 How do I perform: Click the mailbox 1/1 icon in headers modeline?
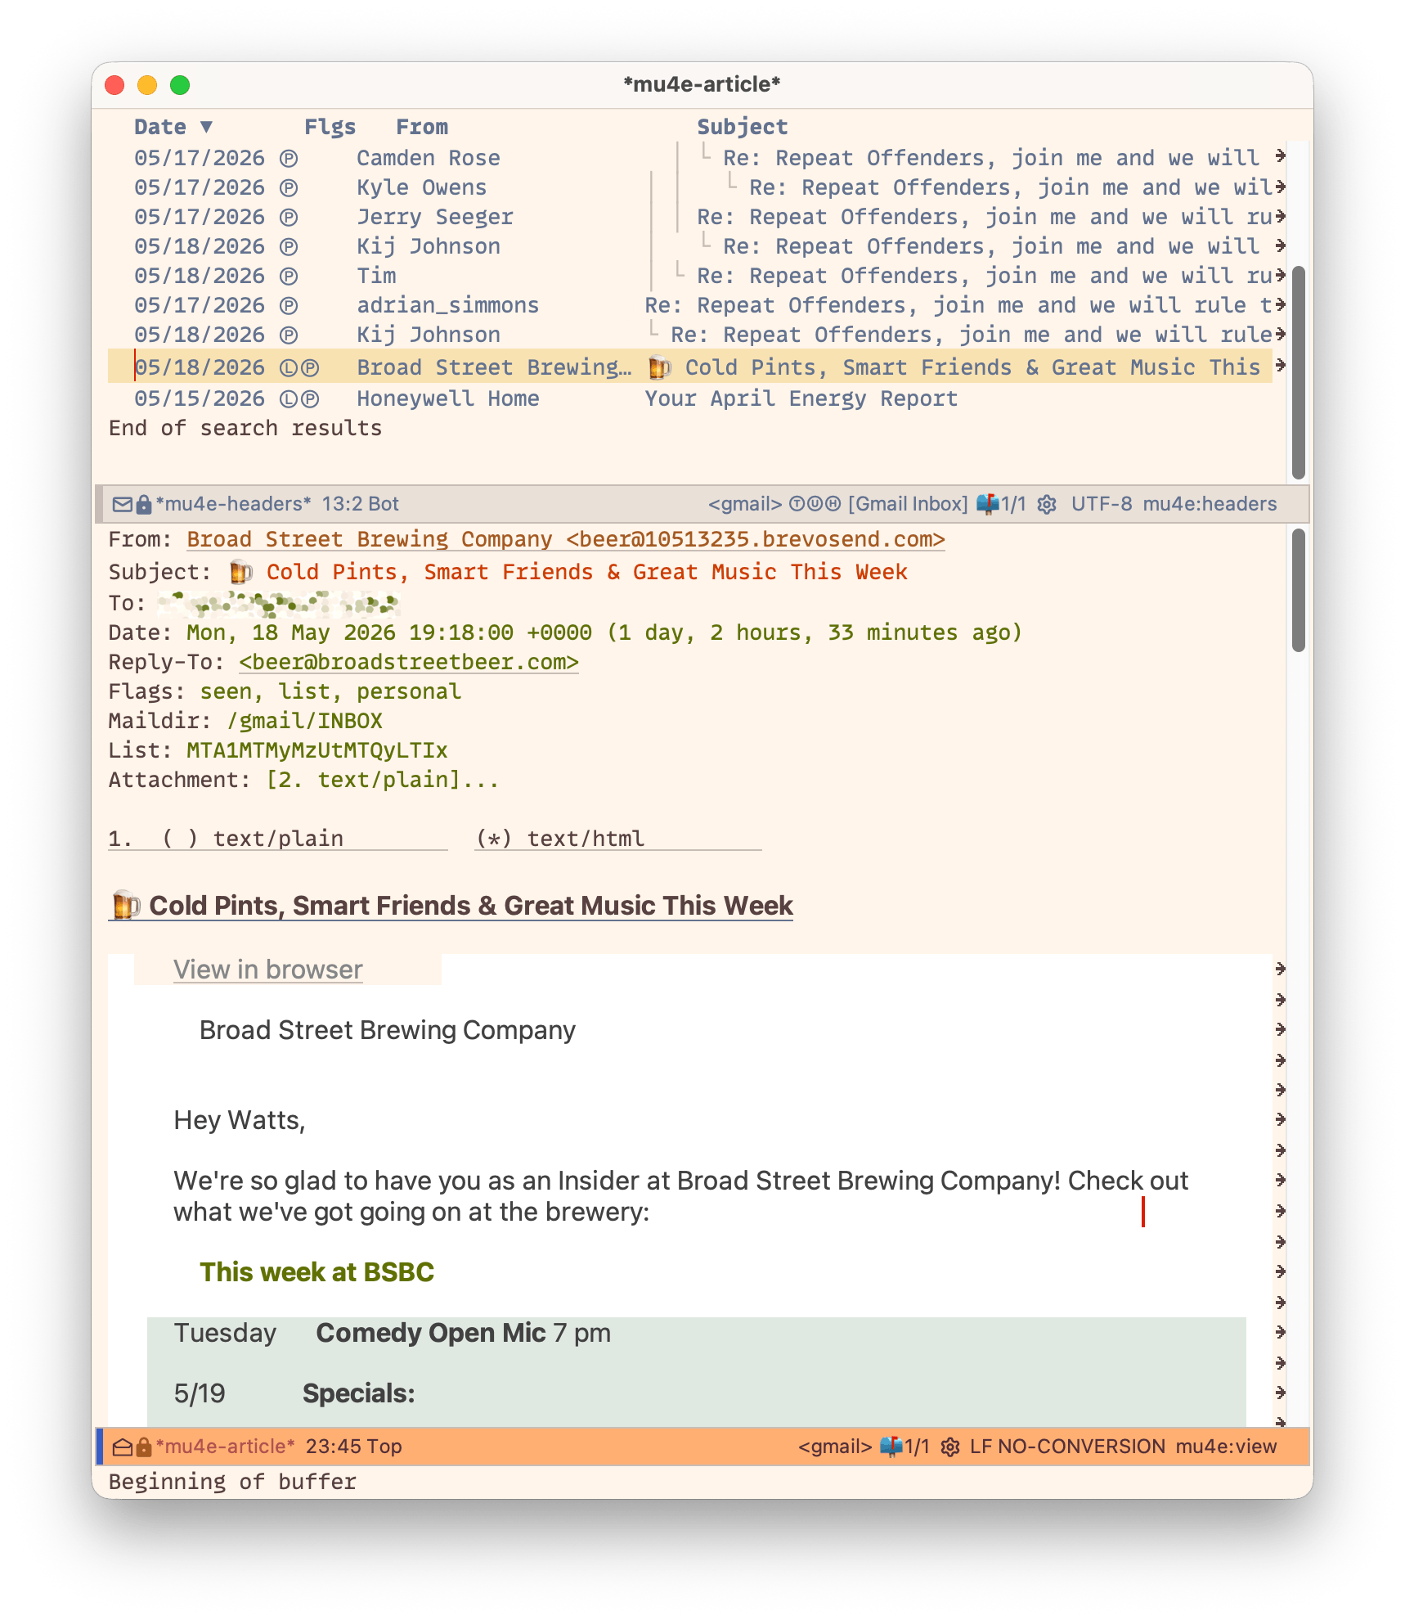coord(1001,504)
